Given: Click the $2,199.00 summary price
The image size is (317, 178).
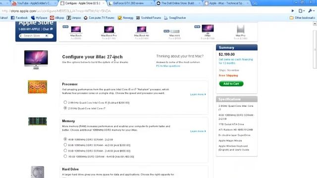Looking at the screenshot, I should tap(227, 54).
